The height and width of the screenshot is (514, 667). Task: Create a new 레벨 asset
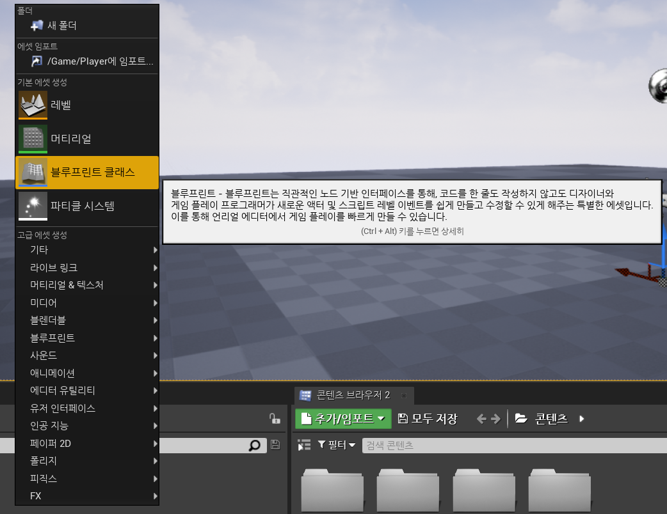pyautogui.click(x=87, y=105)
